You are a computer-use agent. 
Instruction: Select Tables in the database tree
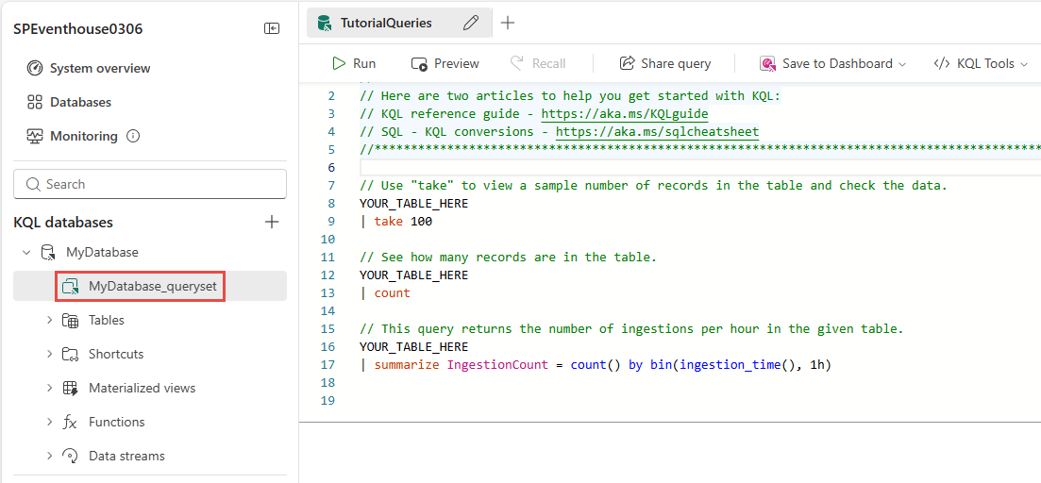click(x=107, y=320)
